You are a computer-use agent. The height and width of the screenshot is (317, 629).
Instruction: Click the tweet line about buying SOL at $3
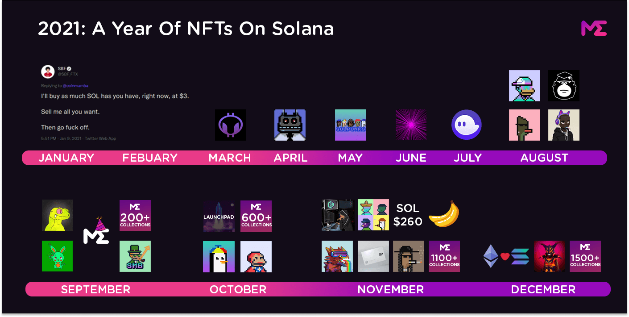point(115,96)
